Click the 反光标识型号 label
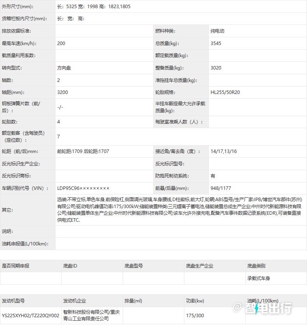The width and height of the screenshot is (307, 325). pos(170,164)
